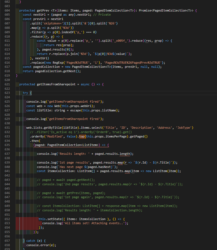Click the 'JobType' string on line 631

184,128
